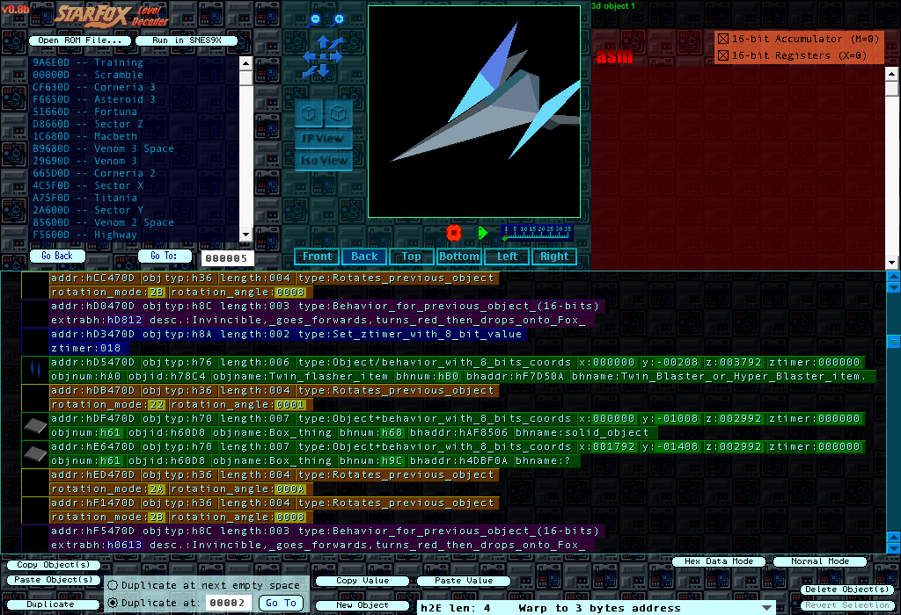Image resolution: width=901 pixels, height=615 pixels.
Task: Toggle the 16-bit Registers (X=0) checkbox
Action: point(723,55)
